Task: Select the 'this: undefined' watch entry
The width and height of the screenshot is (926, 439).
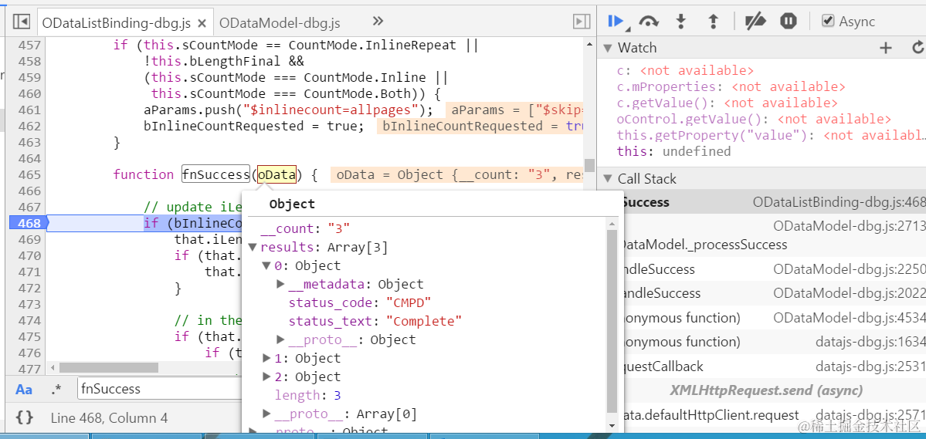Action: click(673, 152)
